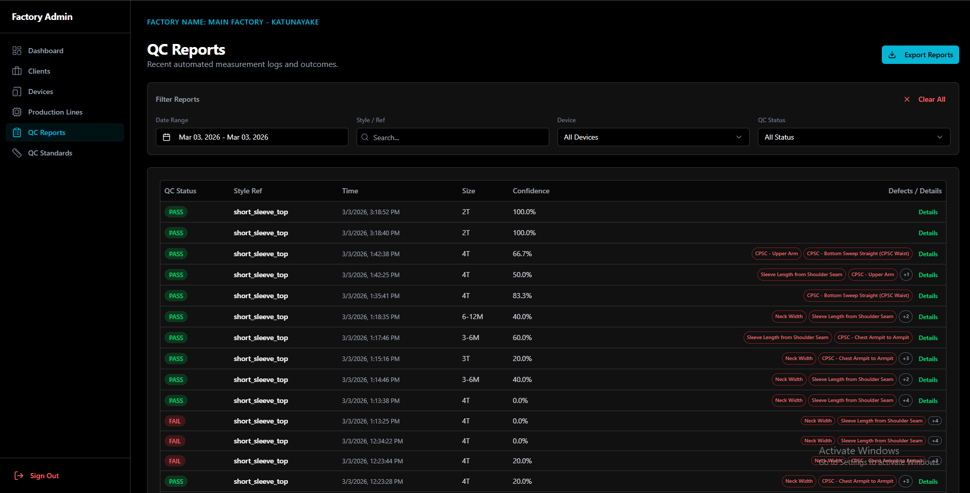
Task: Open Details for 1:14:46 PM report
Action: [928, 380]
